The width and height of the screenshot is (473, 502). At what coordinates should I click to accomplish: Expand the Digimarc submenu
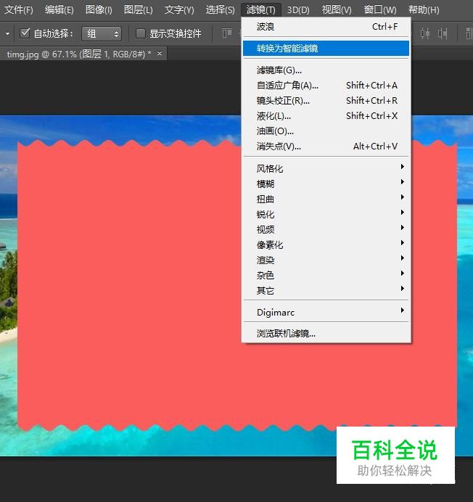[x=326, y=312]
